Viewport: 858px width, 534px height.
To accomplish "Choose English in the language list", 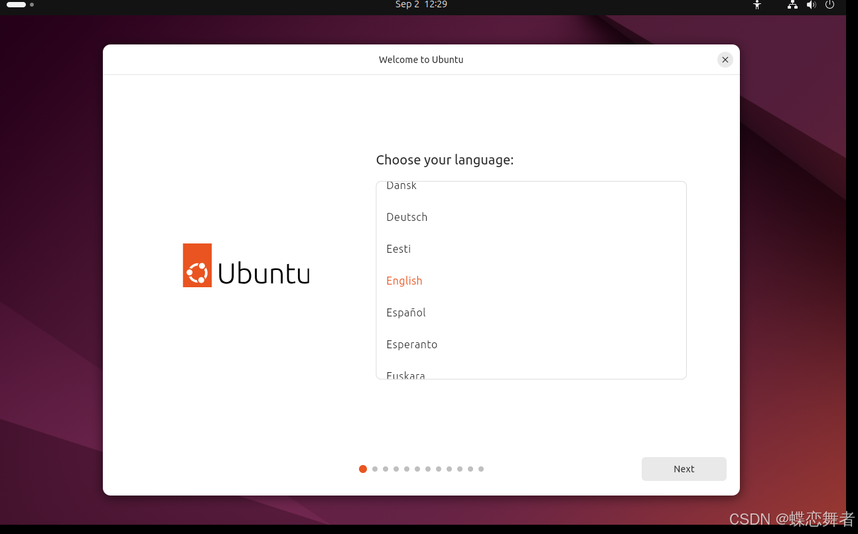I will click(531, 281).
